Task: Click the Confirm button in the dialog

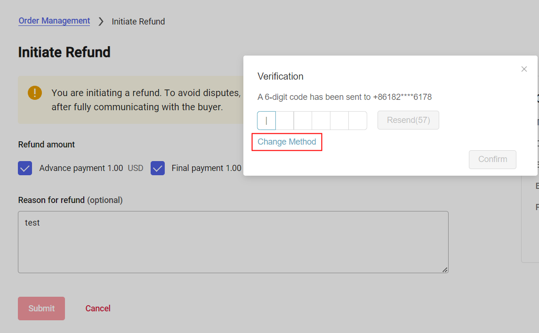Action: tap(492, 159)
